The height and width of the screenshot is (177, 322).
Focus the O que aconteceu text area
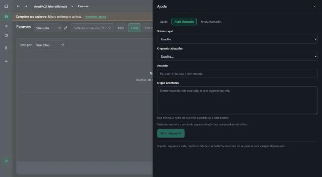pyautogui.click(x=237, y=100)
